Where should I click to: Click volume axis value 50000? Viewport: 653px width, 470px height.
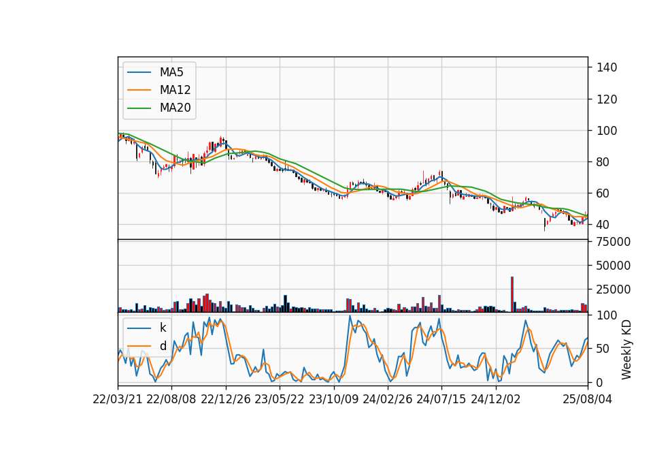point(614,266)
